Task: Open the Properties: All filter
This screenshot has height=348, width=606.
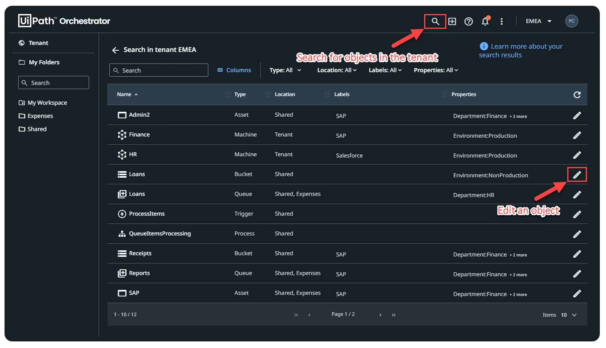Action: click(x=436, y=71)
